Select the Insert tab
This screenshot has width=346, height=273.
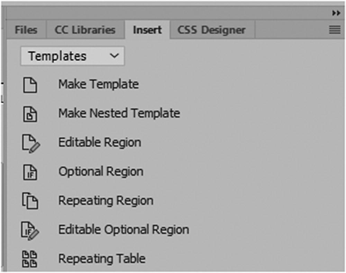(x=147, y=30)
